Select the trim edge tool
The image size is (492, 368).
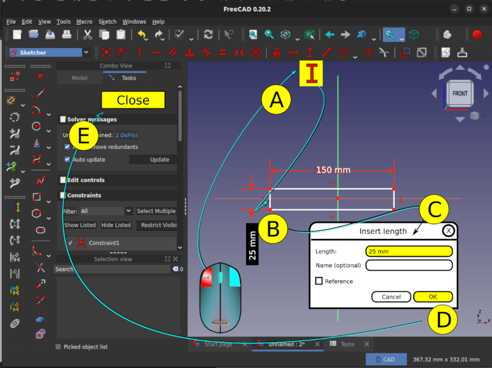(41, 268)
